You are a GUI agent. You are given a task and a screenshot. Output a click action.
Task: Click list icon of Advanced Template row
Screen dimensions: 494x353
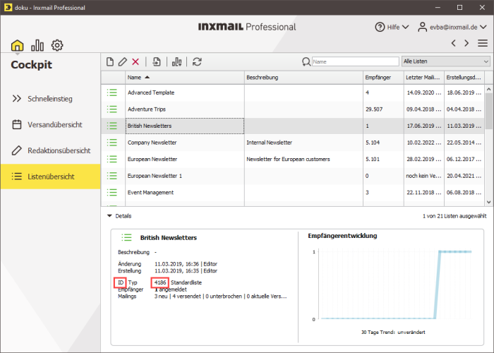(x=112, y=92)
